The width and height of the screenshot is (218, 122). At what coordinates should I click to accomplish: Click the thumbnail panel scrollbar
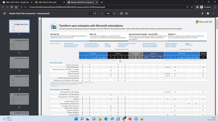click(x=40, y=47)
